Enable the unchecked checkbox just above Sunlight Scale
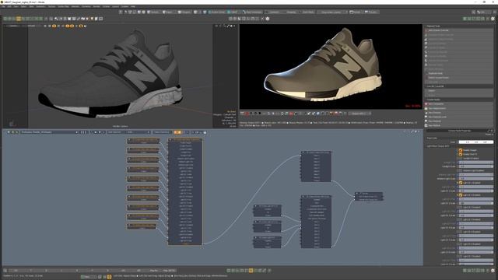This screenshot has width=498, height=280. coord(461,158)
